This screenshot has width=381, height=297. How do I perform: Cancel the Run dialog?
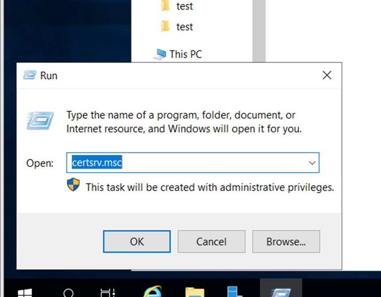pyautogui.click(x=211, y=242)
